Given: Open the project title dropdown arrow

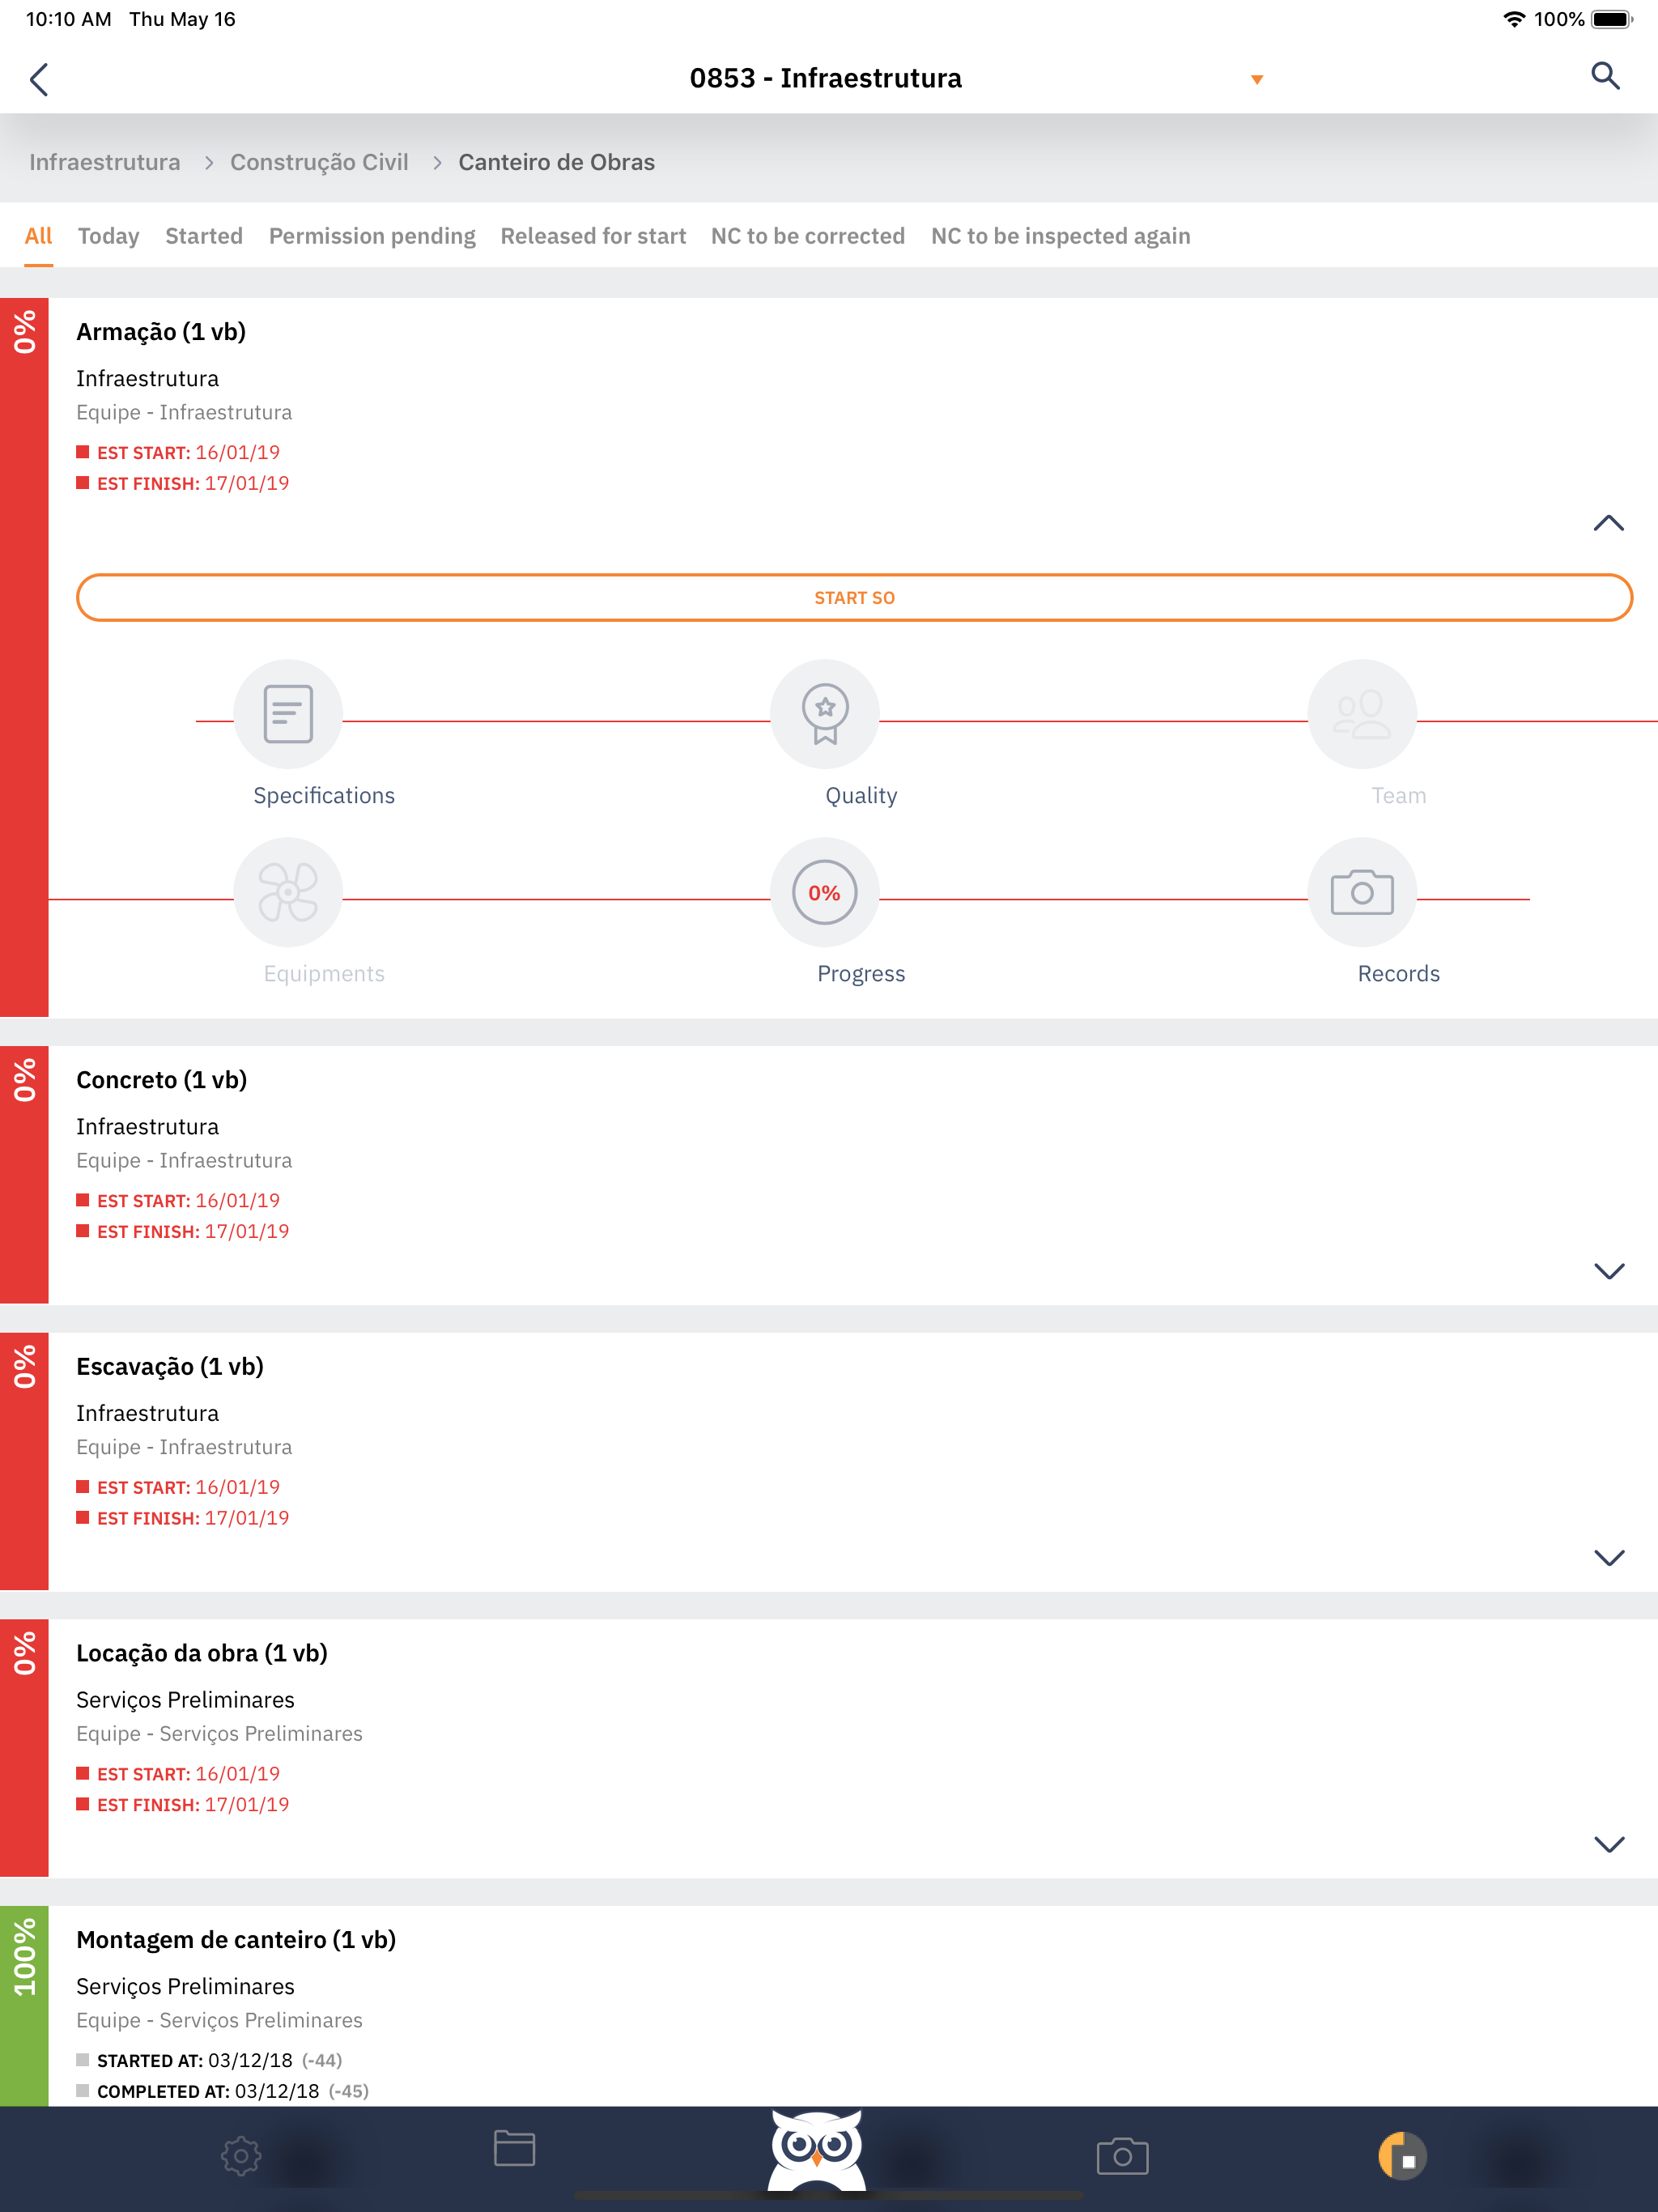Looking at the screenshot, I should pos(1257,80).
